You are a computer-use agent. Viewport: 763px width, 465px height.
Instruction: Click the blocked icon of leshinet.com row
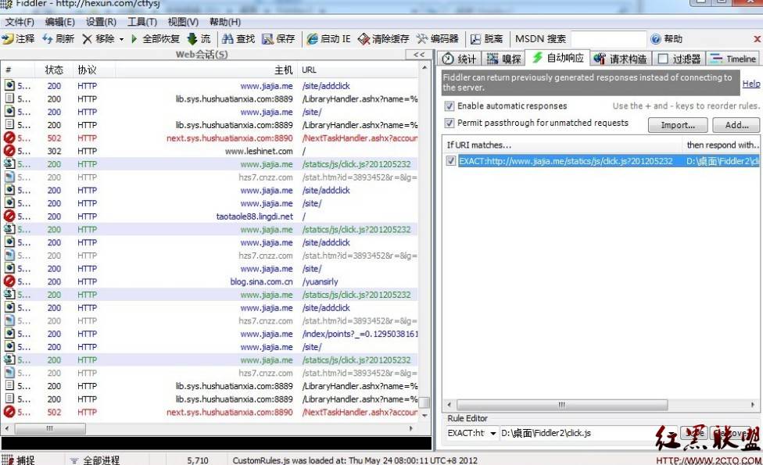pyautogui.click(x=9, y=151)
